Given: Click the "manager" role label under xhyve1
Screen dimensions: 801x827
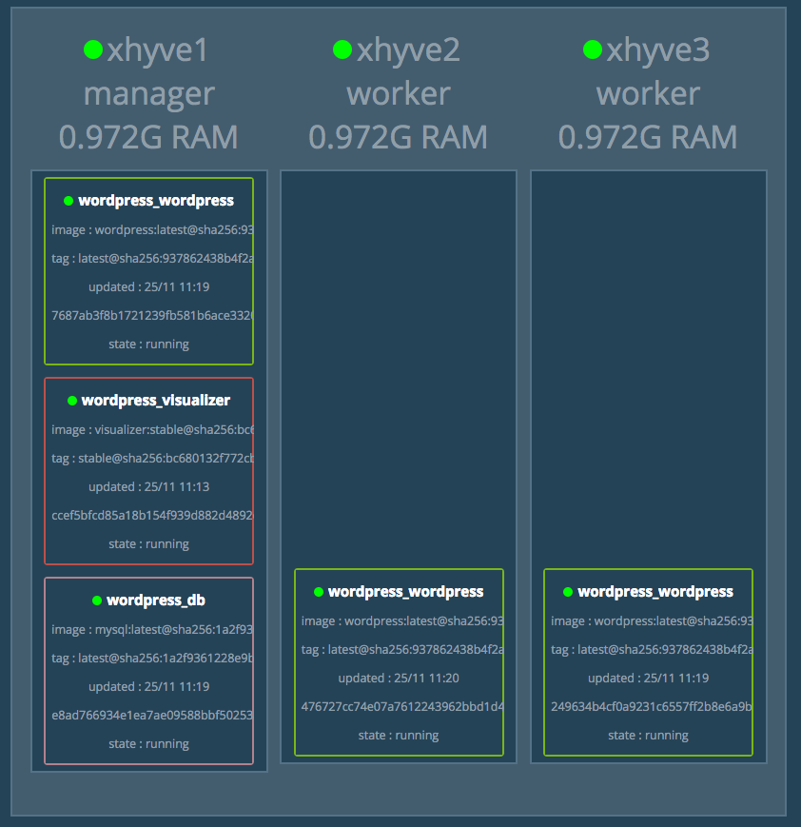Looking at the screenshot, I should point(148,94).
